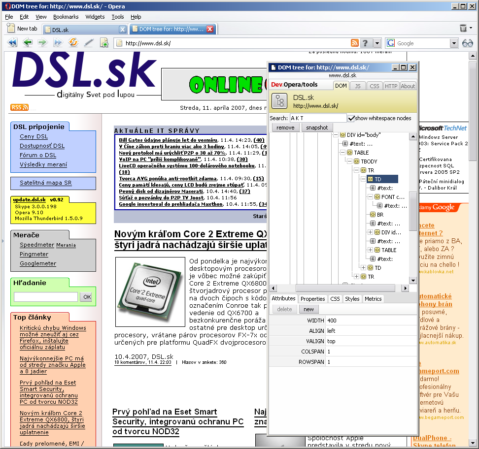The width and height of the screenshot is (479, 449).
Task: Switch to the top CSS tab
Action: (x=374, y=86)
